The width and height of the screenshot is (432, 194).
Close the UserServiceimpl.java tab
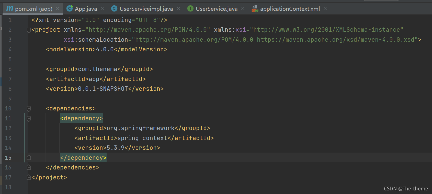point(178,9)
